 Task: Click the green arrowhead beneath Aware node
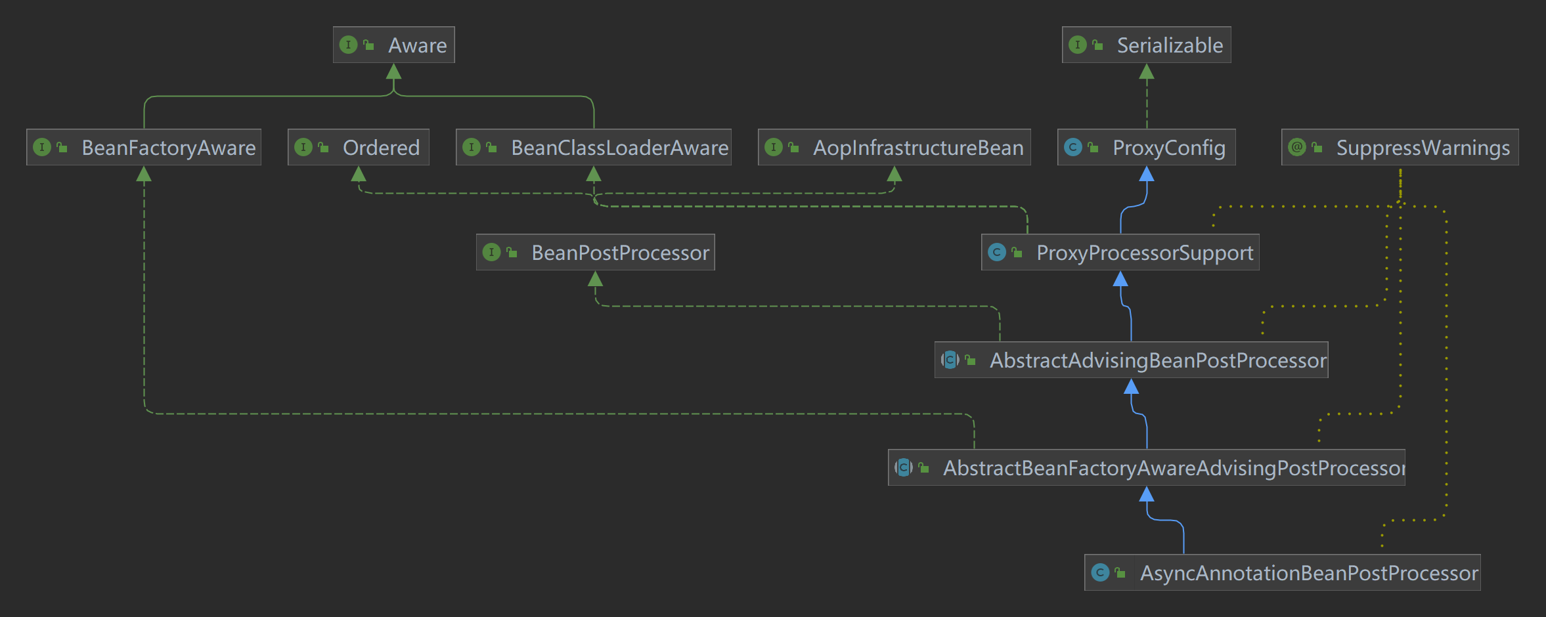click(x=393, y=72)
